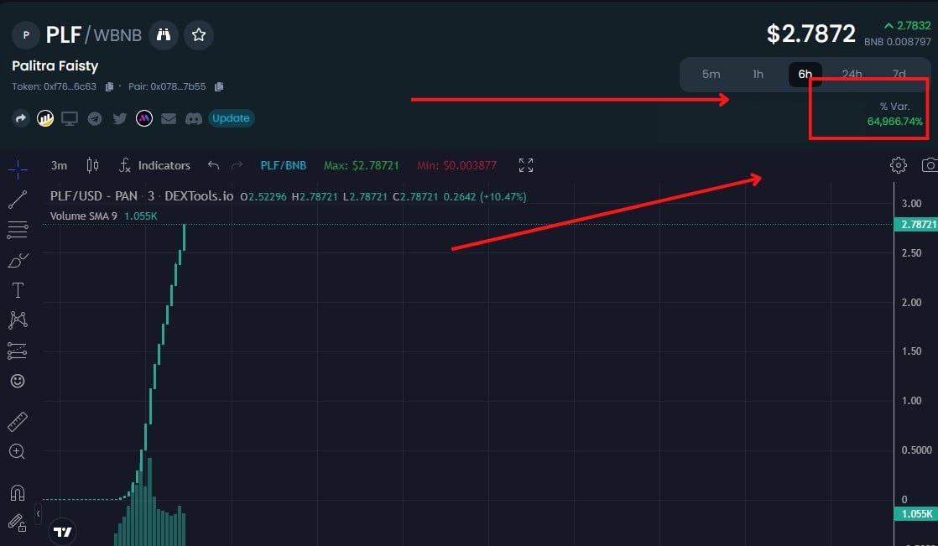The width and height of the screenshot is (938, 546).
Task: Add PLF/WBNB to favorites with the star
Action: (x=199, y=34)
